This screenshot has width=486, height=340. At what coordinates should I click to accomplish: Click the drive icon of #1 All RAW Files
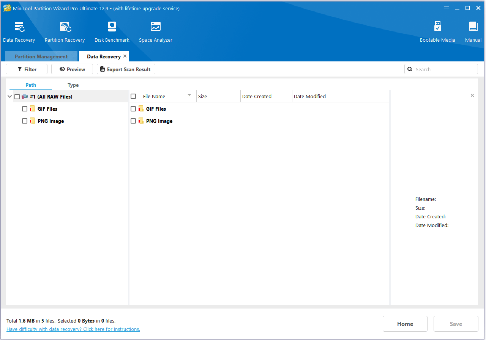[25, 97]
